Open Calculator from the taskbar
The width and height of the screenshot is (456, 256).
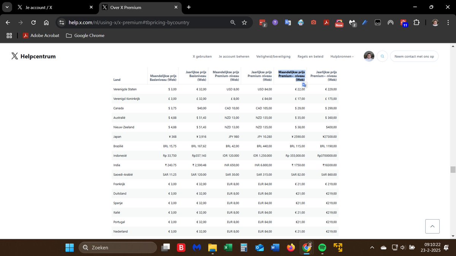coord(244,247)
